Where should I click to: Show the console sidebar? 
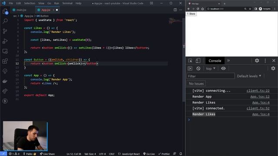(190, 68)
